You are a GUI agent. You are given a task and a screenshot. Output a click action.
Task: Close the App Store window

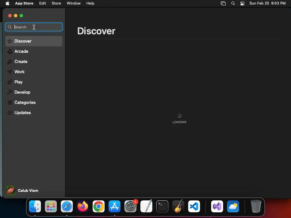(10, 16)
